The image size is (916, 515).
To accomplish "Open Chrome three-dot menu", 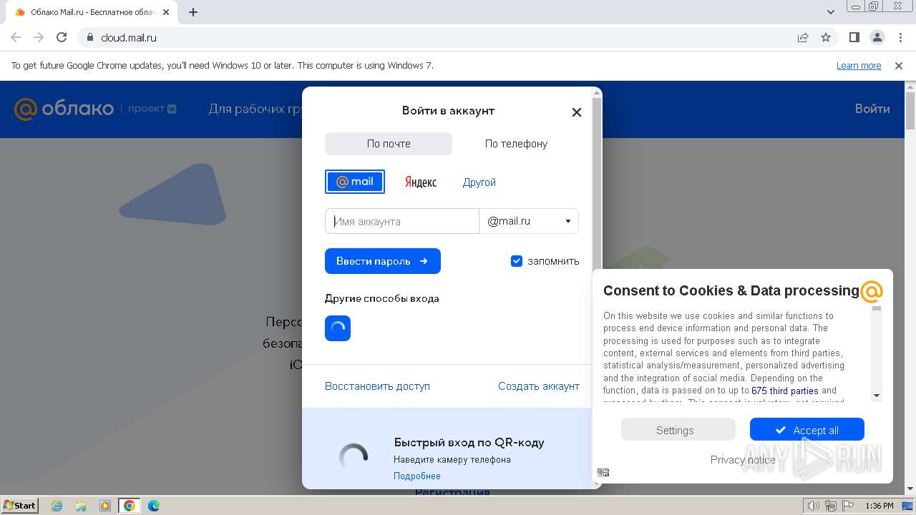I will point(900,37).
